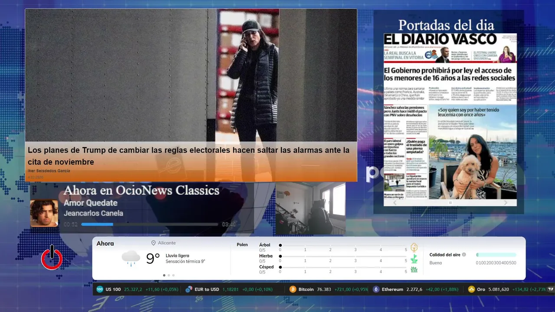This screenshot has height=312, width=555.
Task: Click the Árbol pollen level slider
Action: point(343,245)
